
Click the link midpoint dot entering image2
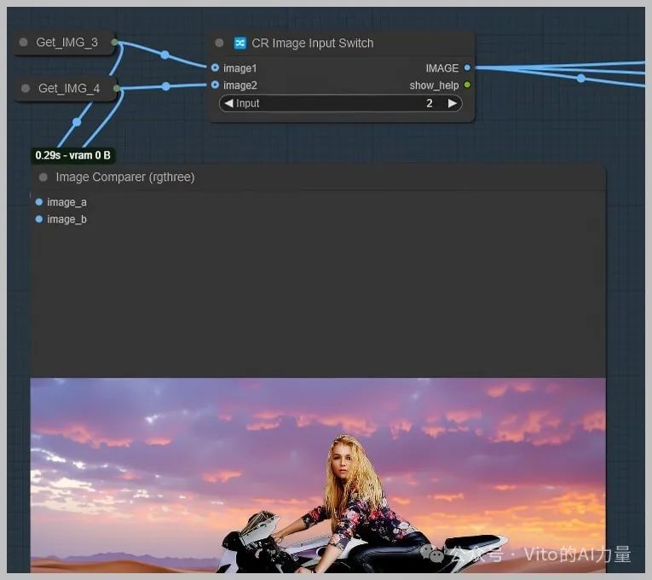(166, 86)
